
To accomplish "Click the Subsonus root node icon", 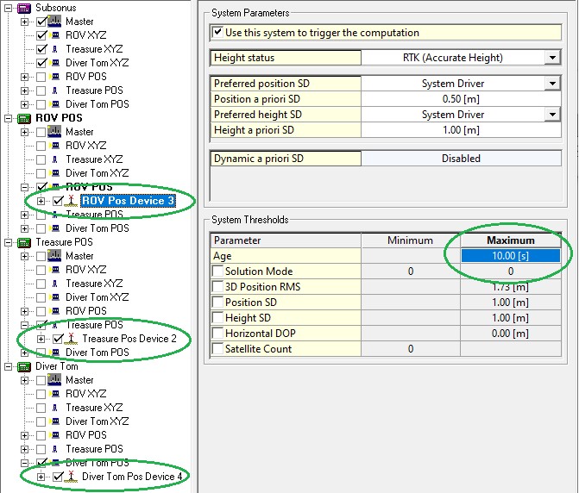I will point(24,8).
